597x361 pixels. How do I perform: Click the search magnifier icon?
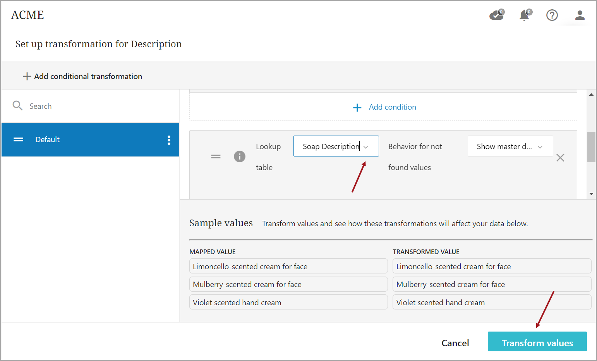17,106
